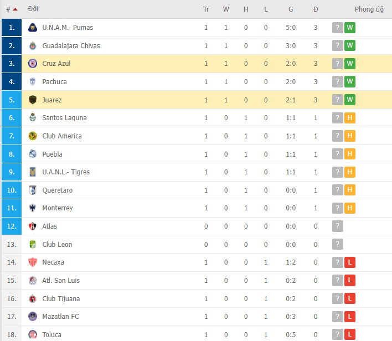Screen dimensions: 392x341
Task: Click the green W form badge for Juarez
Action: tap(349, 100)
